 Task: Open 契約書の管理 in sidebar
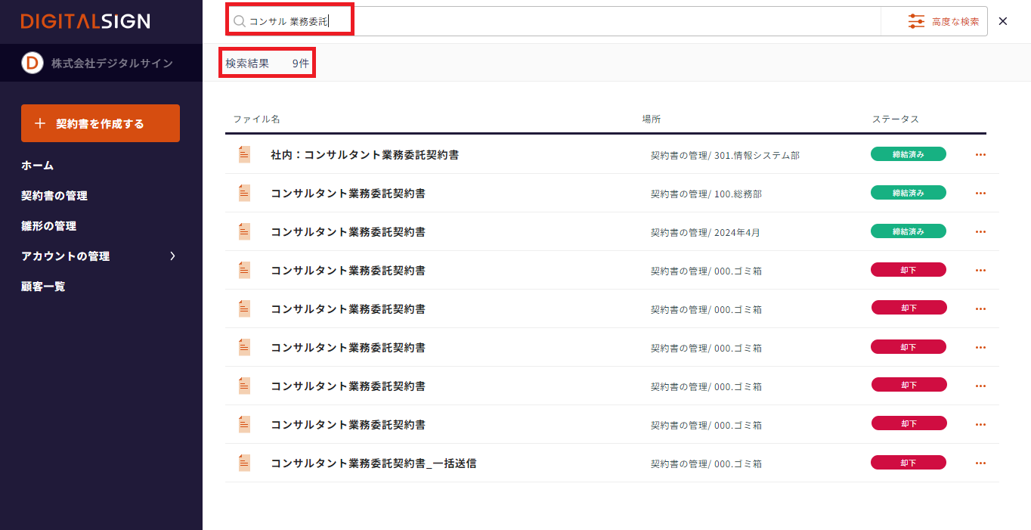click(x=54, y=196)
